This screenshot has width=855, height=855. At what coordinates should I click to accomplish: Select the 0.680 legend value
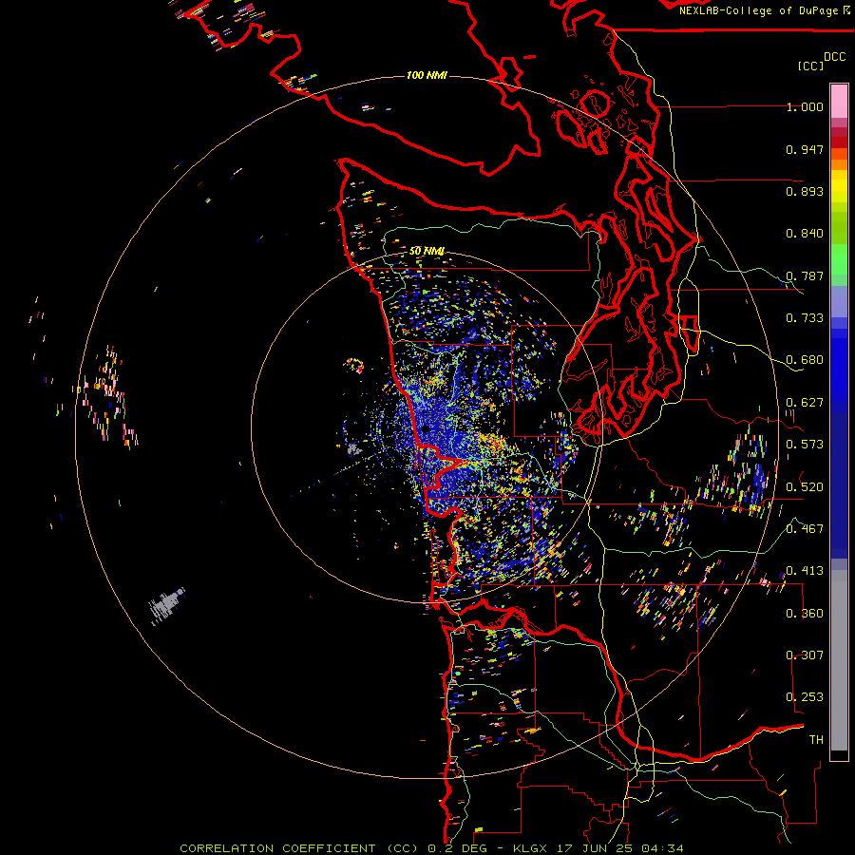tap(805, 360)
